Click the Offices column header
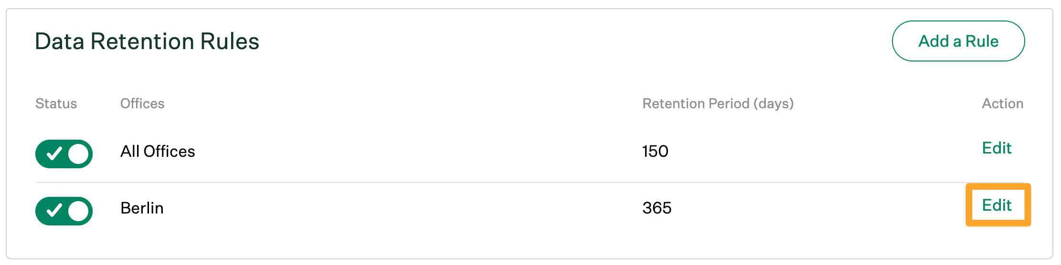 (x=142, y=103)
